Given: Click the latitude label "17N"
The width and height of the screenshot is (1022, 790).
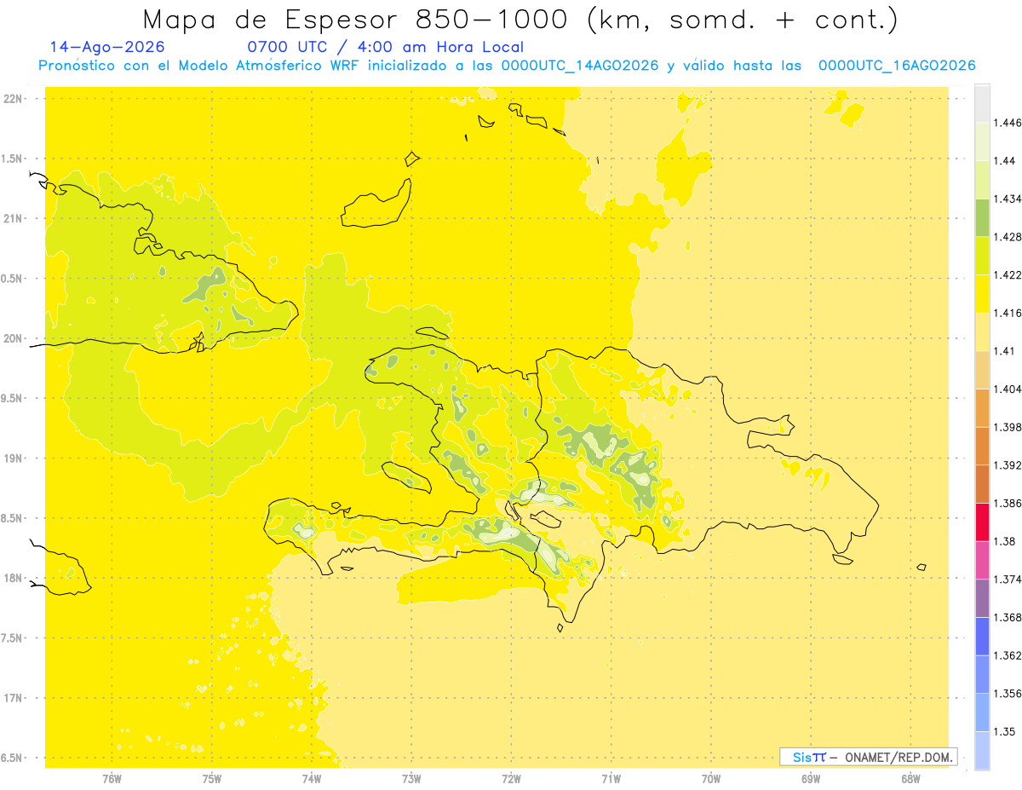Looking at the screenshot, I should (13, 698).
